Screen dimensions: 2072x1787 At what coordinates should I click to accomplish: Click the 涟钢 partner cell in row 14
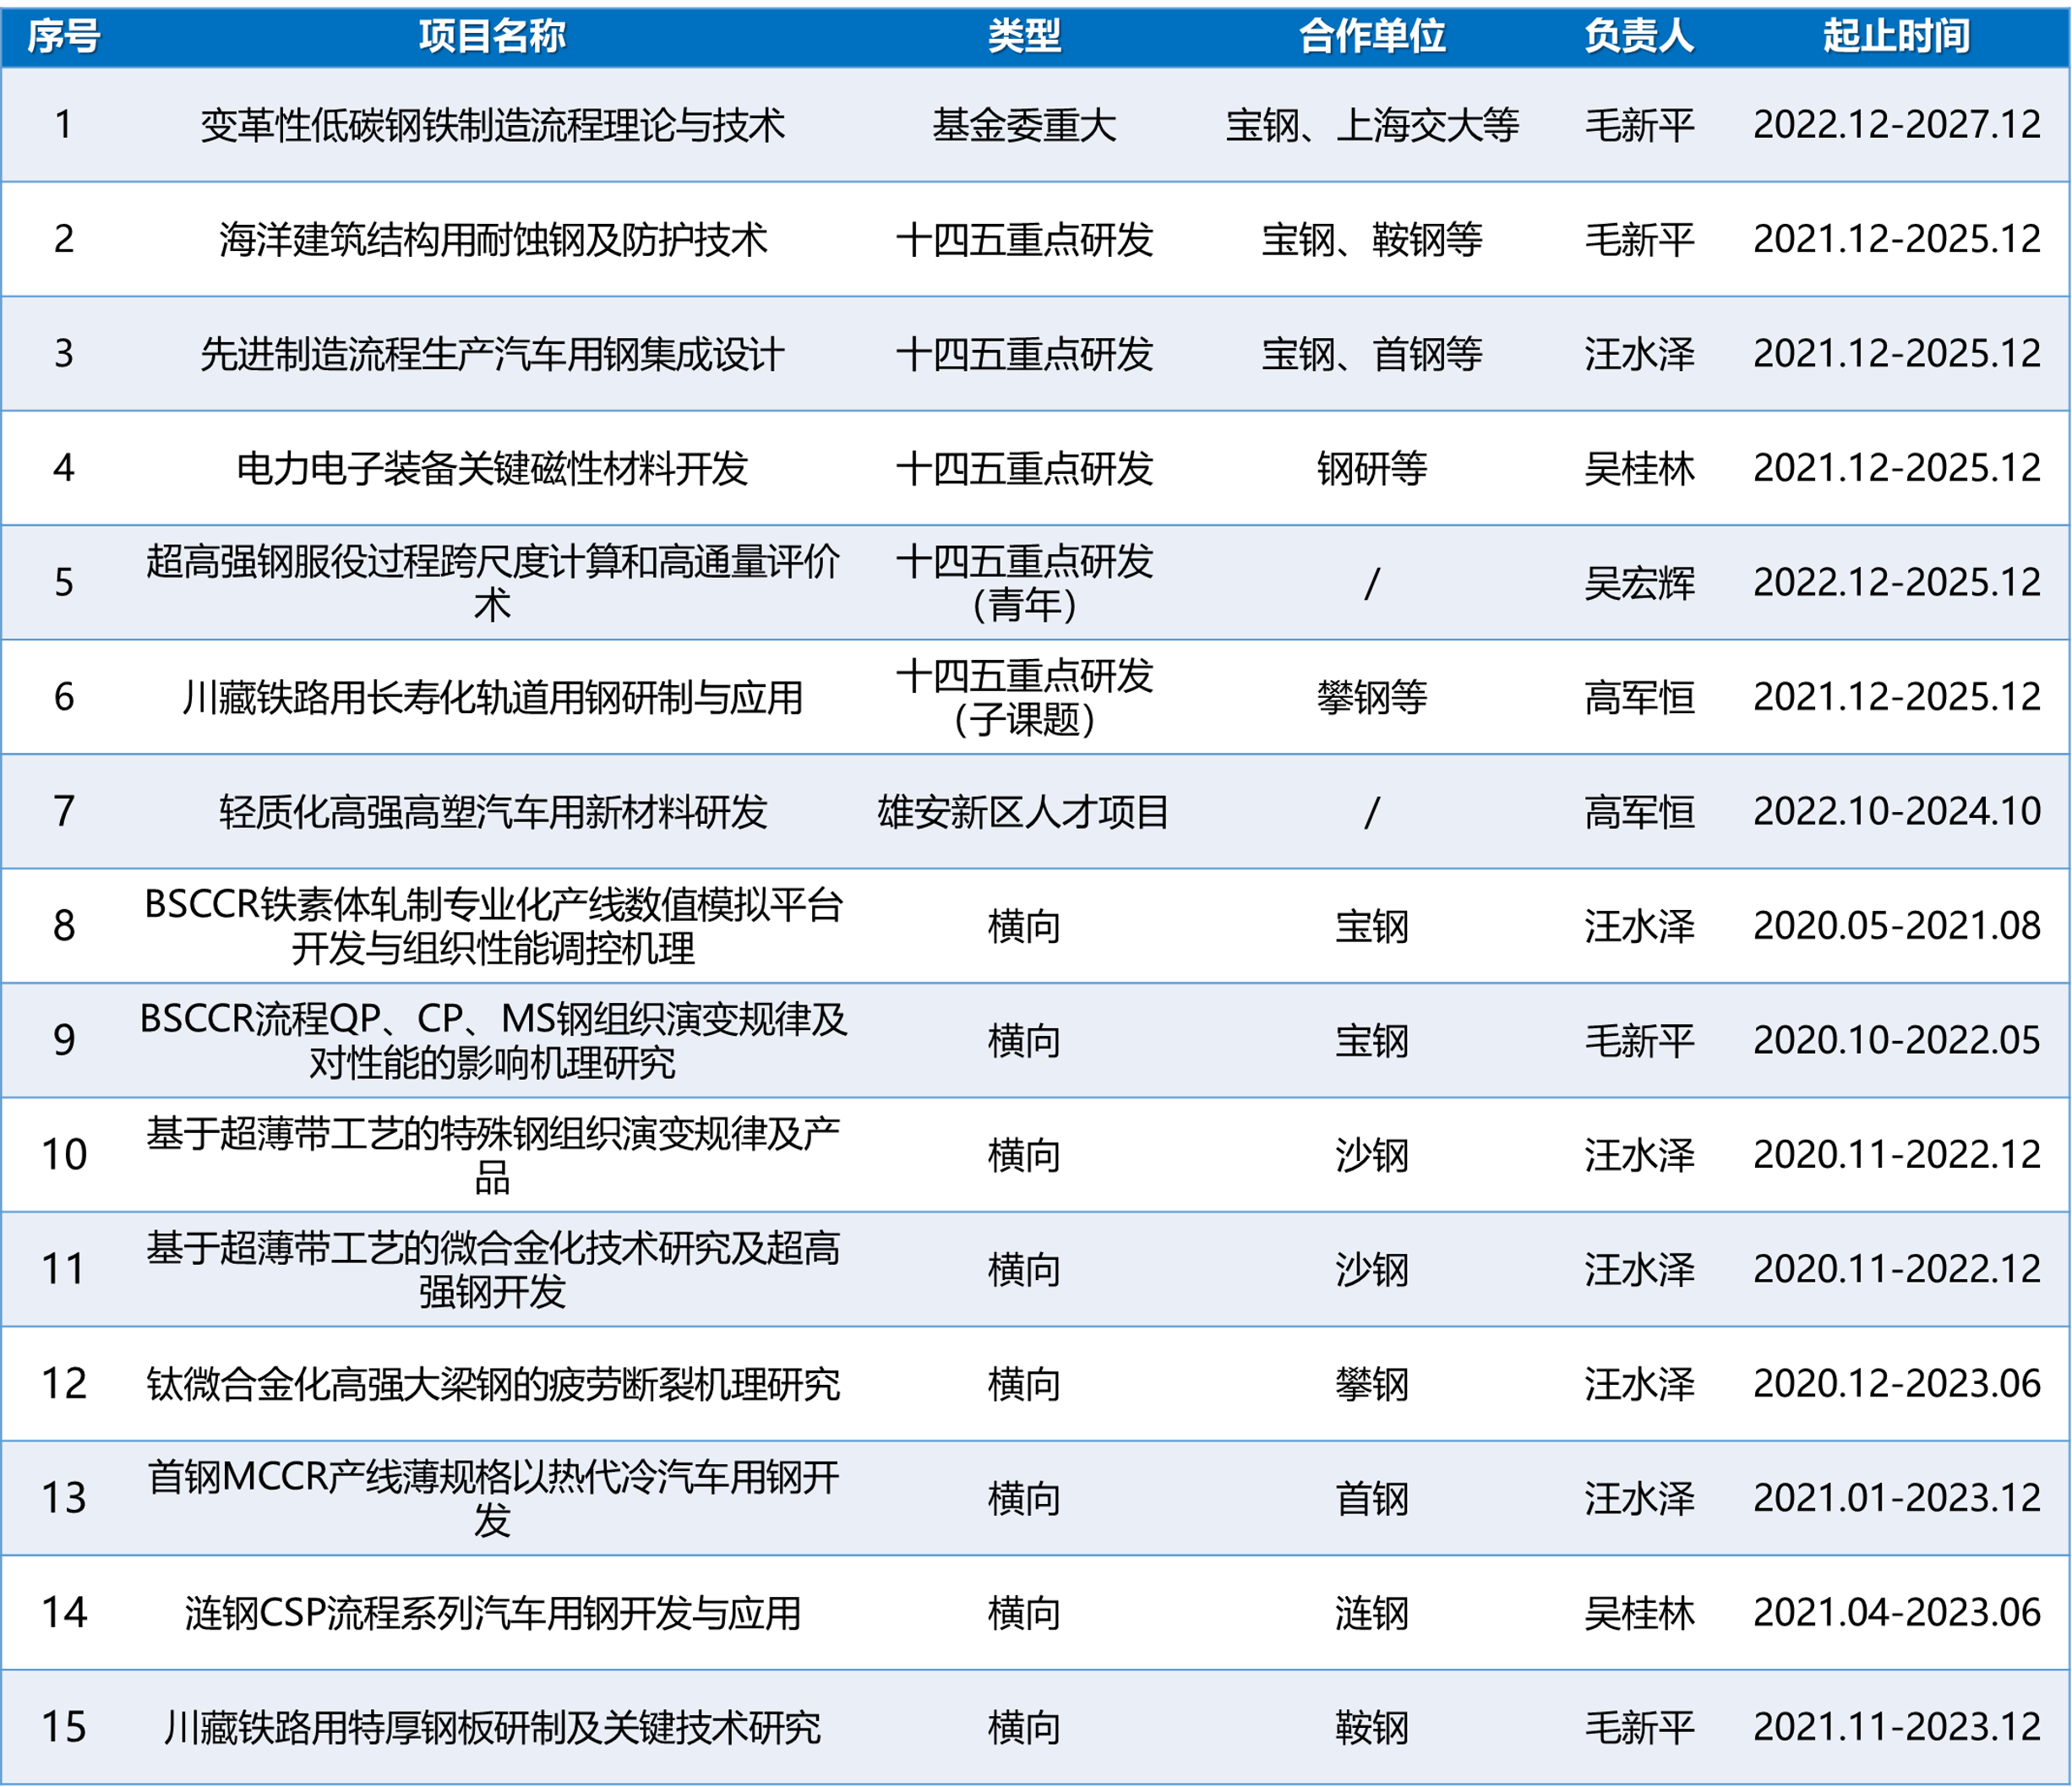coord(1371,1613)
